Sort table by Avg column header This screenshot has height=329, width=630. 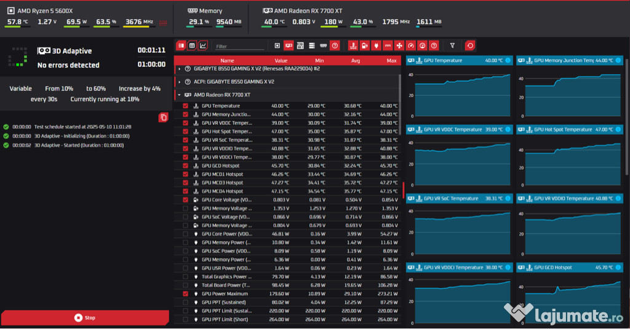click(356, 61)
